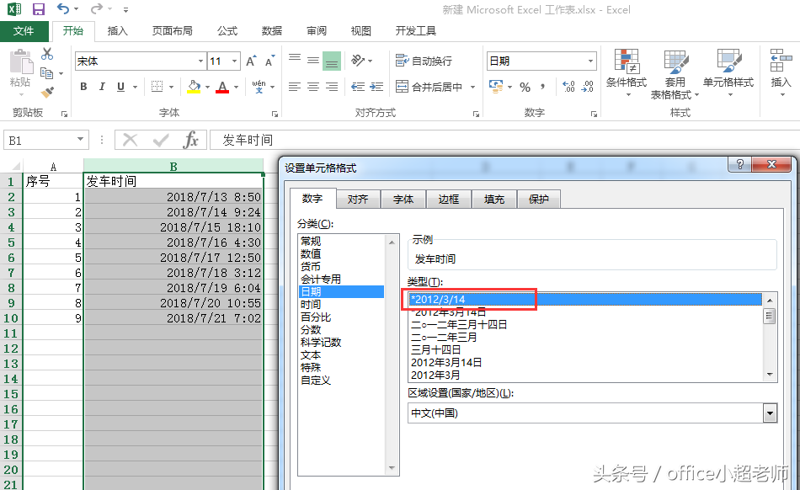Switch to the 页面布局 ribbon tab
This screenshot has height=490, width=800.
(172, 31)
